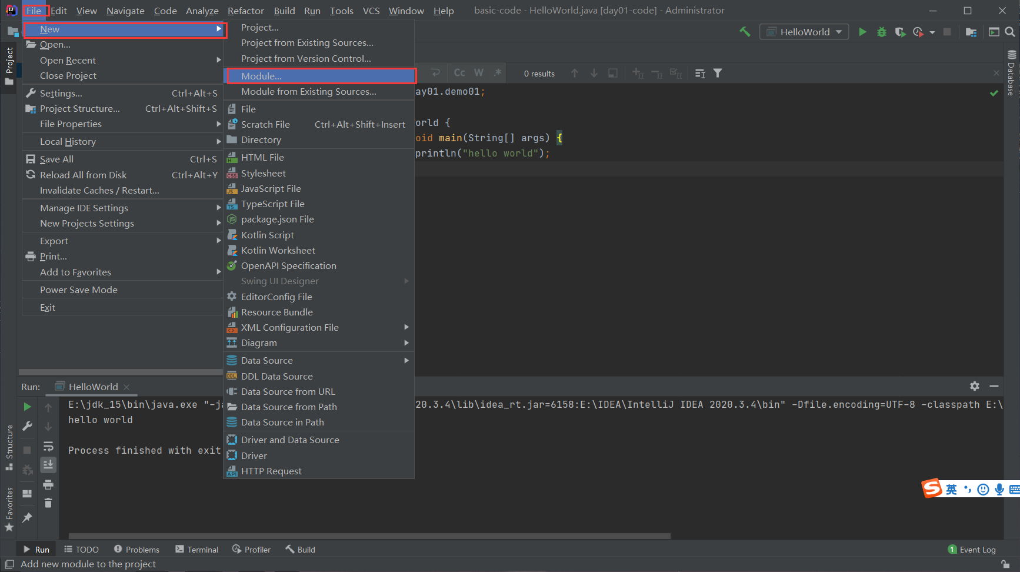Select Module... in the New submenu

319,76
